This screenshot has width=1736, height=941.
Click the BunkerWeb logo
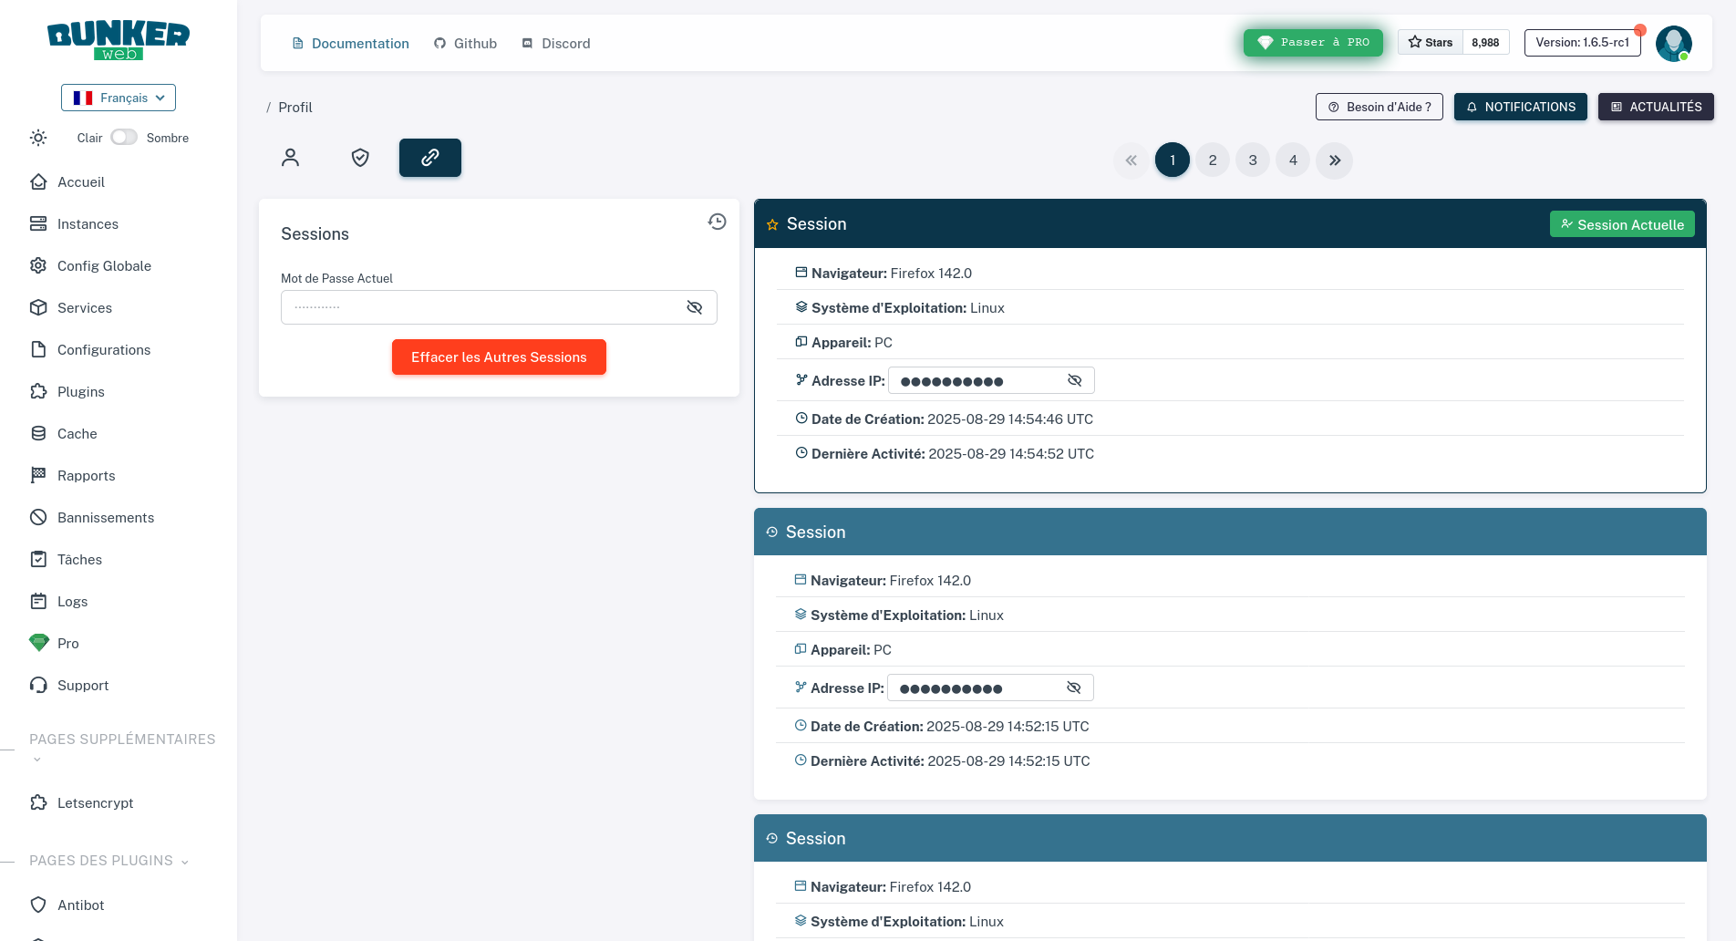point(119,40)
